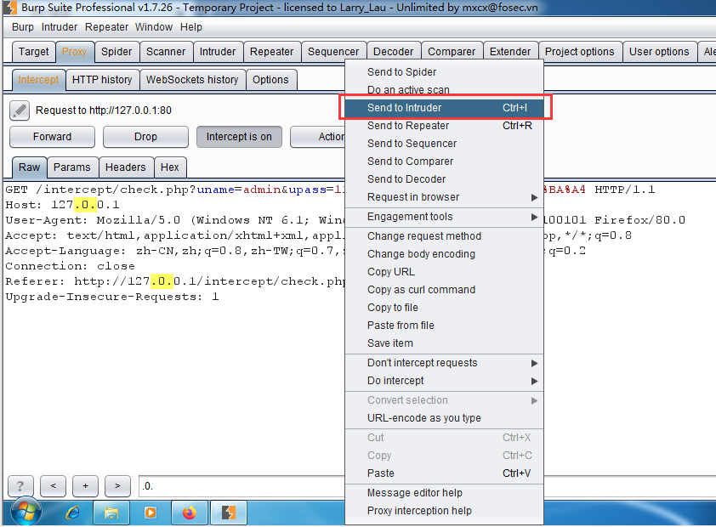Switch to the Extender tab
The height and width of the screenshot is (527, 716).
pos(510,52)
